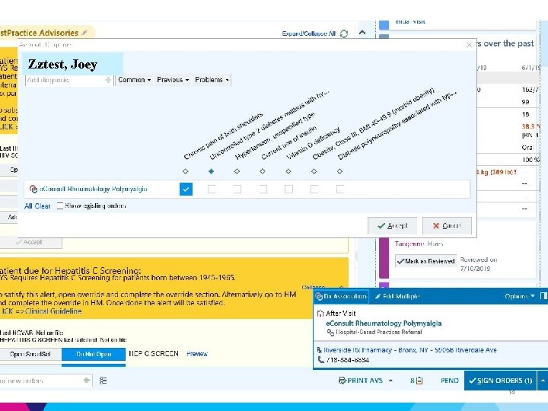
Task: Click Open SmartSet button for Hep C
Action: 30,354
